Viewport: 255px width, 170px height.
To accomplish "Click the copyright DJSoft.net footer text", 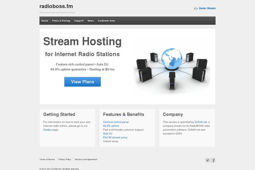I will pyautogui.click(x=59, y=169).
